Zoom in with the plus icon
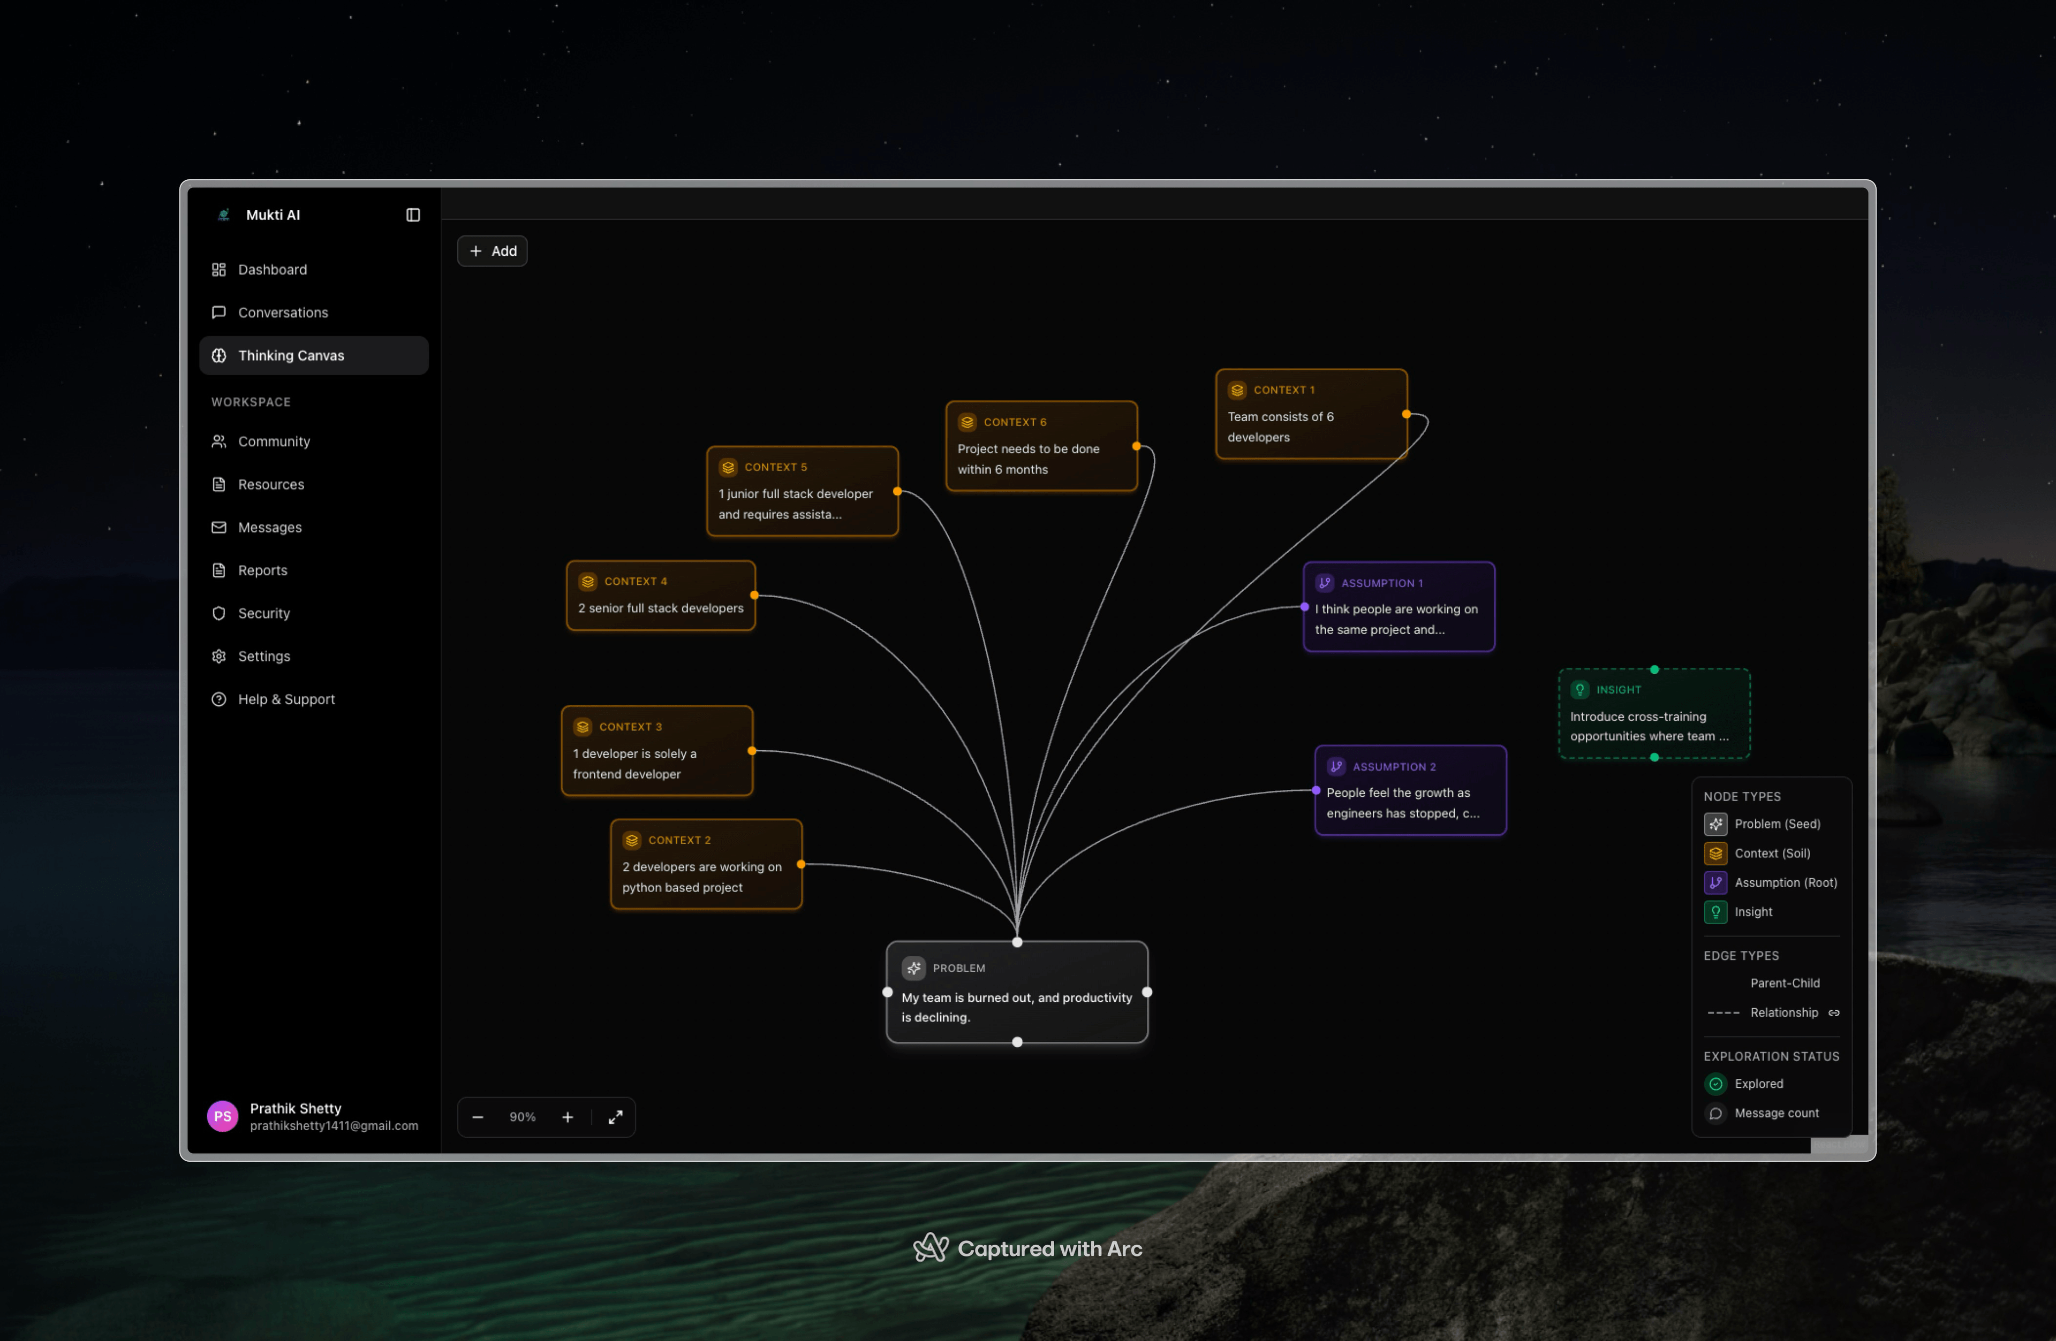Image resolution: width=2056 pixels, height=1341 pixels. coord(568,1116)
